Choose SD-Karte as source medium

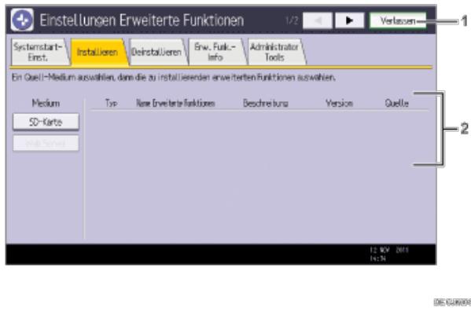pyautogui.click(x=46, y=122)
